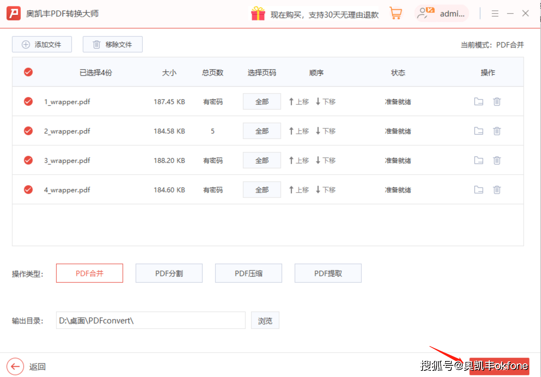Open the admin user account menu
541x377 pixels.
coord(442,14)
